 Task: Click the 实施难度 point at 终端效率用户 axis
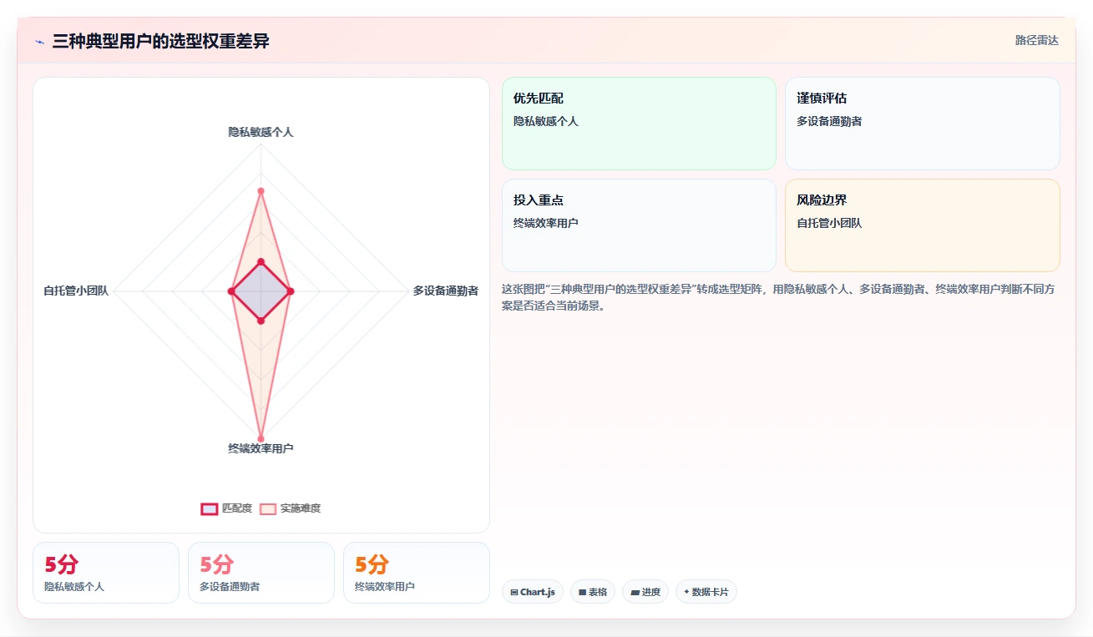261,438
